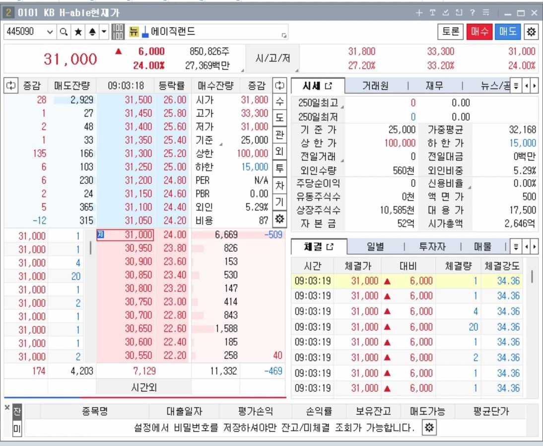This screenshot has width=543, height=446.
Task: Select the 체결 tab
Action: click(319, 247)
